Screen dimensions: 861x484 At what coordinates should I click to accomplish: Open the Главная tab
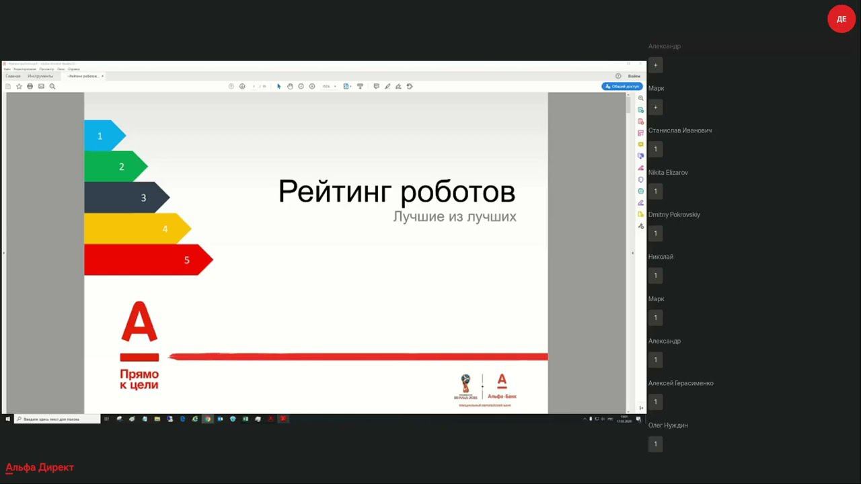[x=13, y=76]
